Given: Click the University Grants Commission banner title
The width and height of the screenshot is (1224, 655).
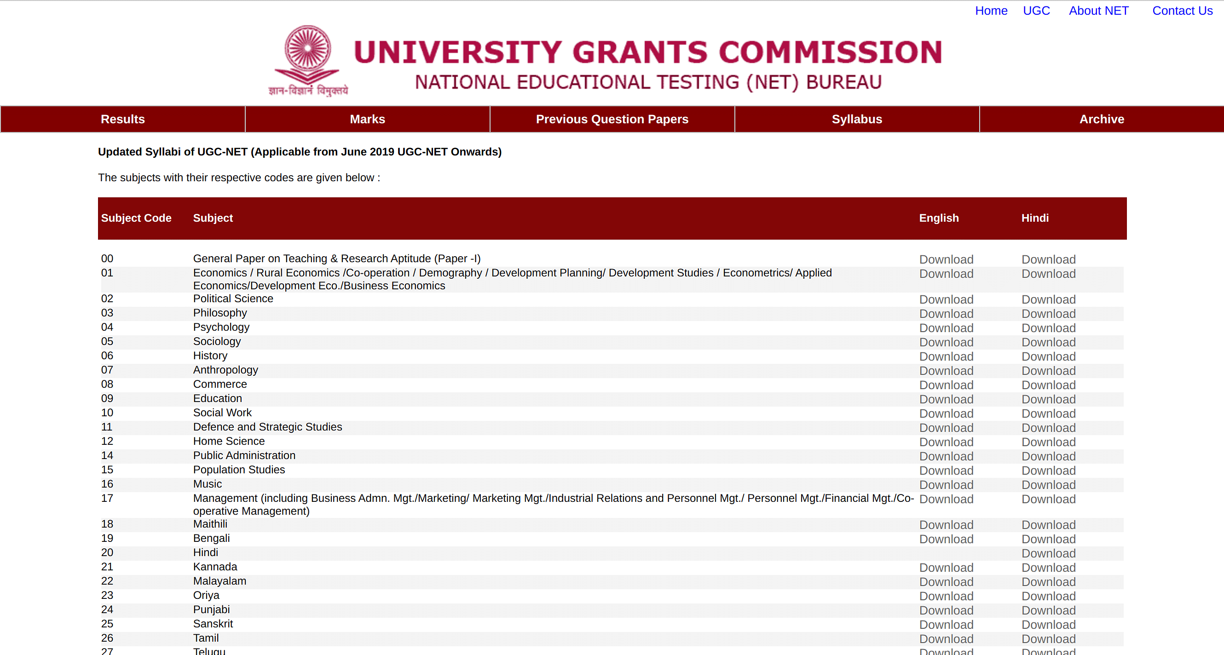Looking at the screenshot, I should click(647, 52).
